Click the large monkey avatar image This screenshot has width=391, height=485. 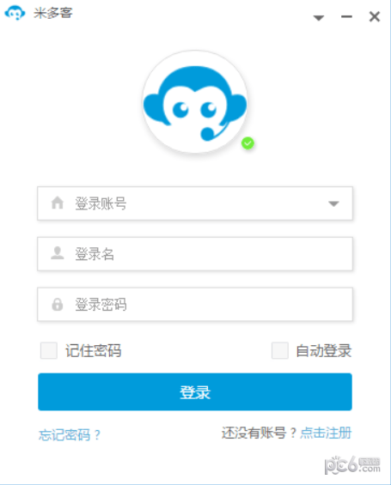pos(195,102)
